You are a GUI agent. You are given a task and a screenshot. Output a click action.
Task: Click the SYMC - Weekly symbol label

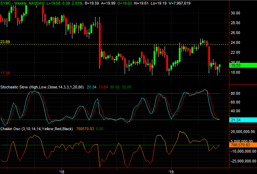(13, 3)
